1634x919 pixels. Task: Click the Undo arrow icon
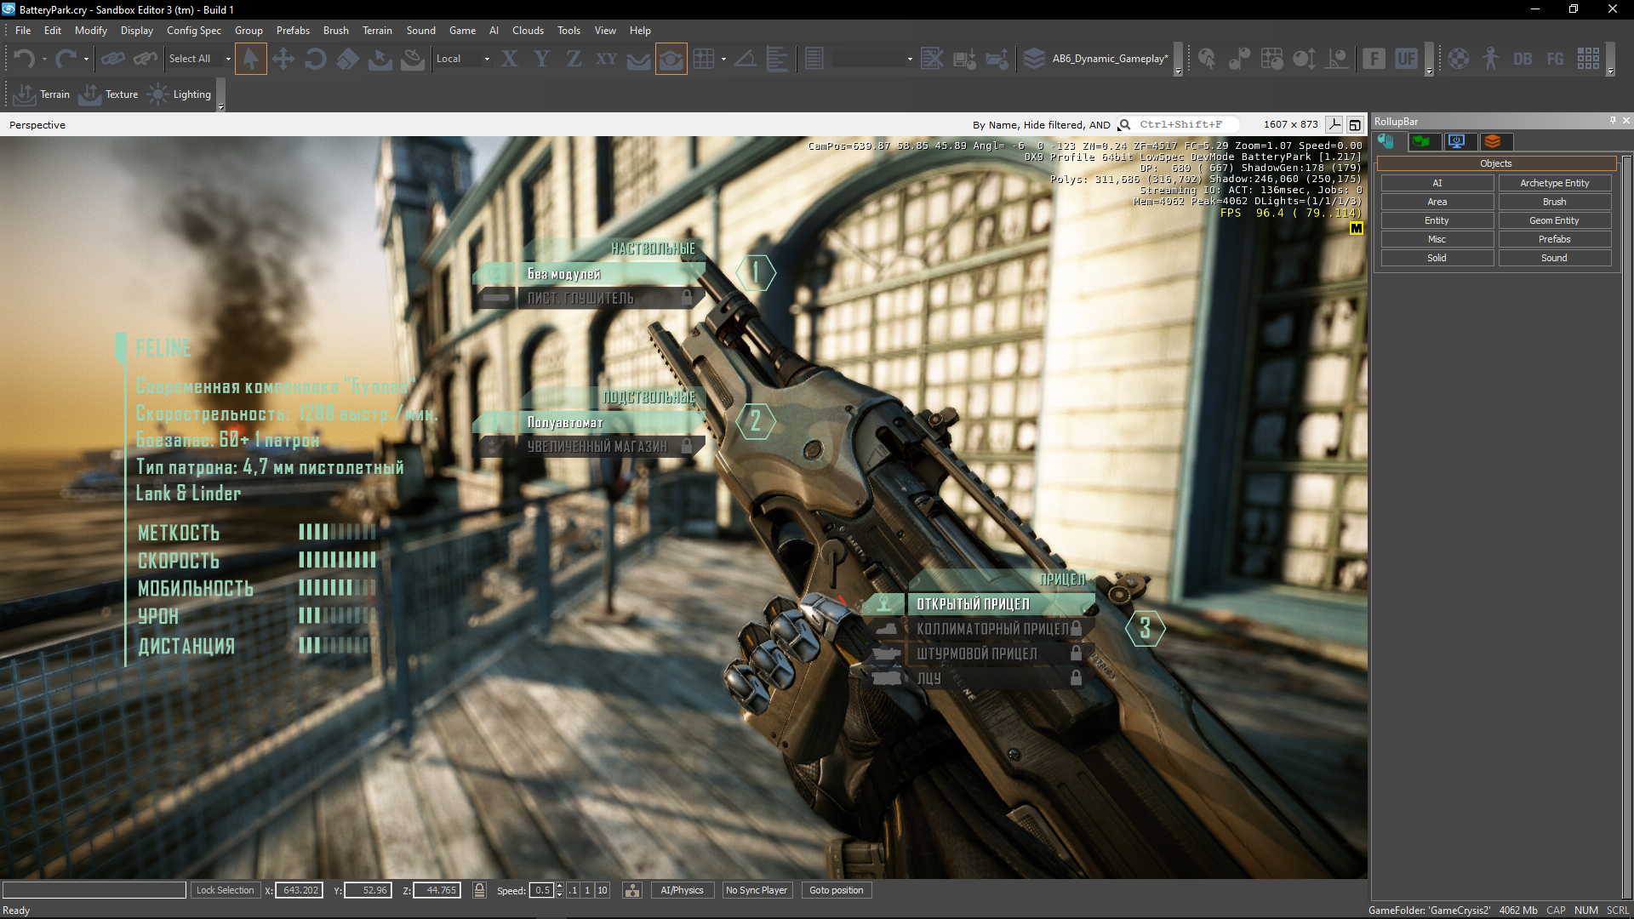[x=24, y=59]
